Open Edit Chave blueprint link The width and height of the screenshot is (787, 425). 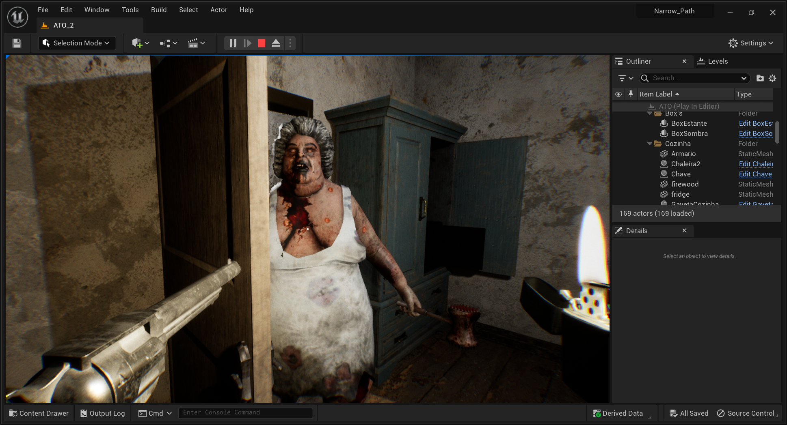(755, 174)
